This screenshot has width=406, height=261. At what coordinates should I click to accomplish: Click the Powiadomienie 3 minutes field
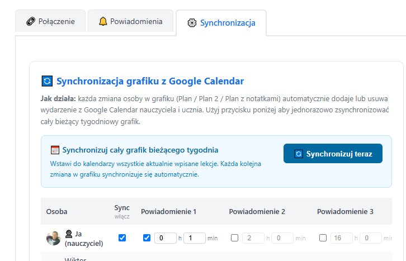[x=371, y=238]
